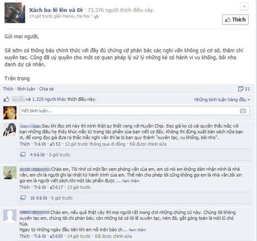Image resolution: width=257 pixels, height=241 pixels.
Task: Expand Những bình luận hàng đầu sort dropdown
Action: [222, 99]
